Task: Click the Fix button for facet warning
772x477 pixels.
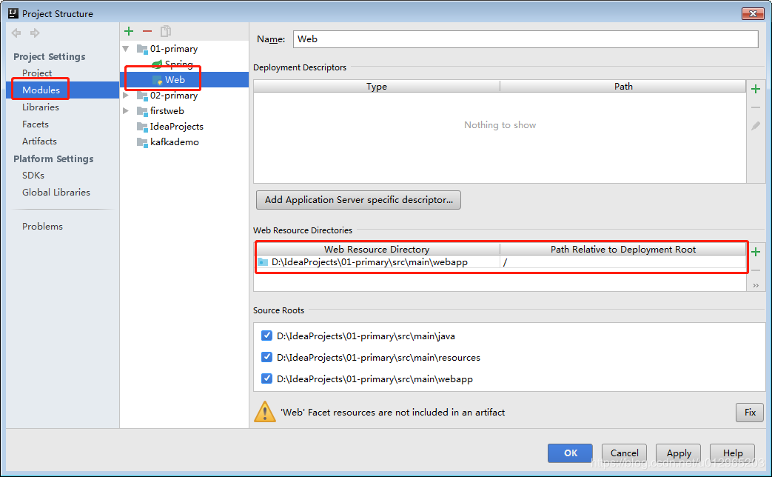Action: click(x=750, y=413)
